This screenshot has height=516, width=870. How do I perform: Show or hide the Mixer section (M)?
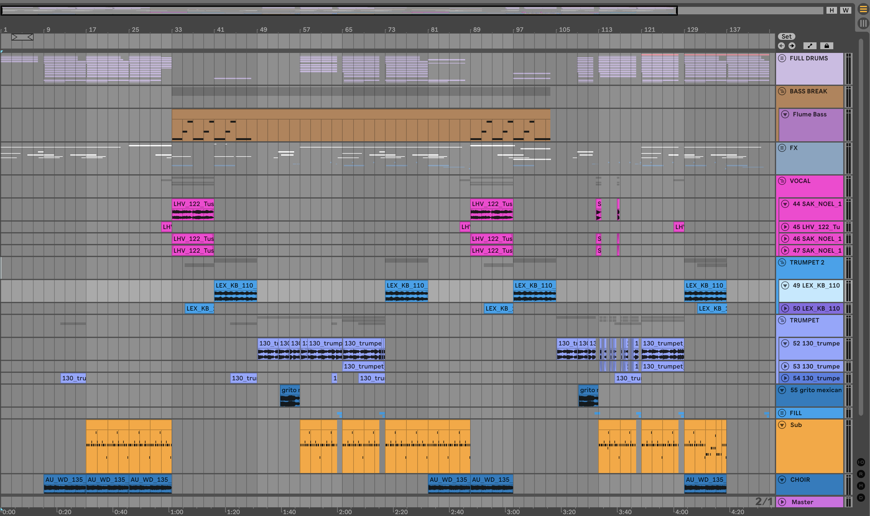[x=861, y=486]
